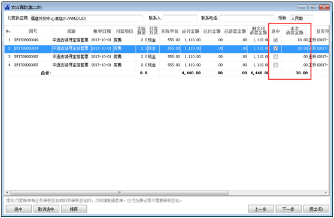Check the 选中 box for row 4
The width and height of the screenshot is (334, 218).
(x=275, y=65)
